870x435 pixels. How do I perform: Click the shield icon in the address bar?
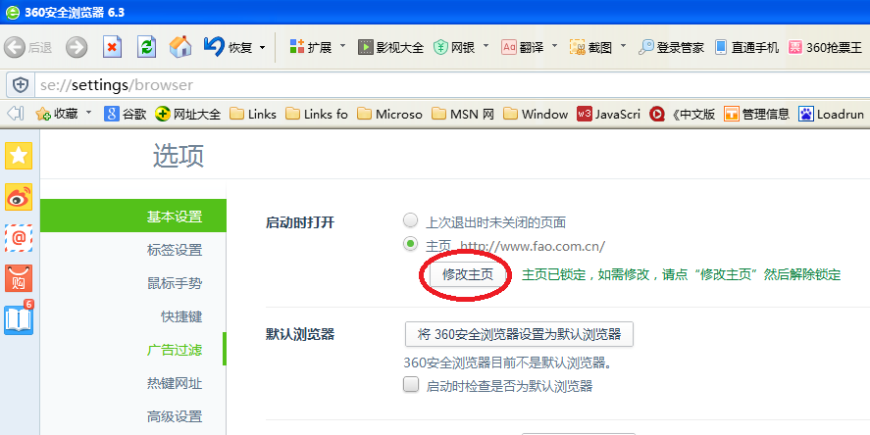click(21, 85)
